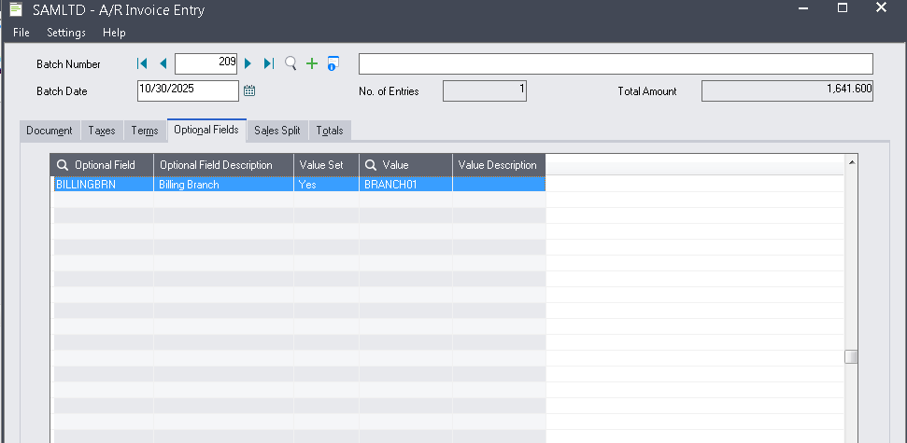This screenshot has width=907, height=443.
Task: Select the Totals tab
Action: click(330, 131)
